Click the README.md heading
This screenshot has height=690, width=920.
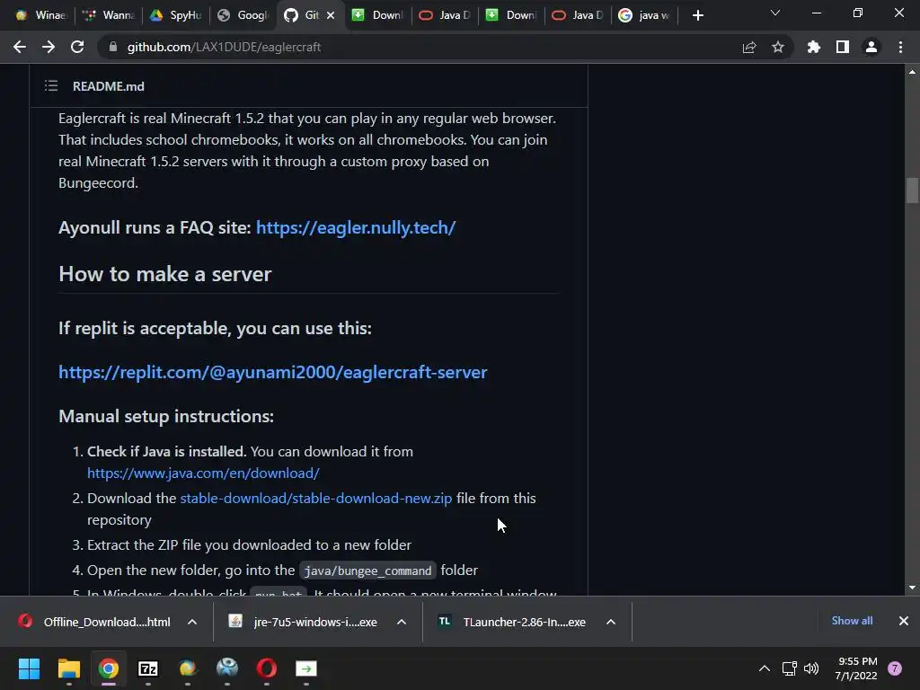[109, 86]
